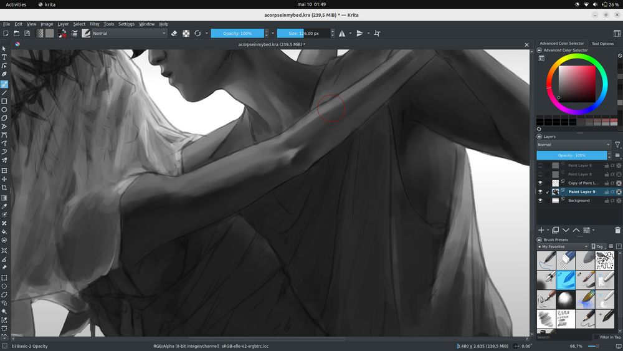The width and height of the screenshot is (623, 351).
Task: Select the Crop tool in toolbox
Action: 4,188
